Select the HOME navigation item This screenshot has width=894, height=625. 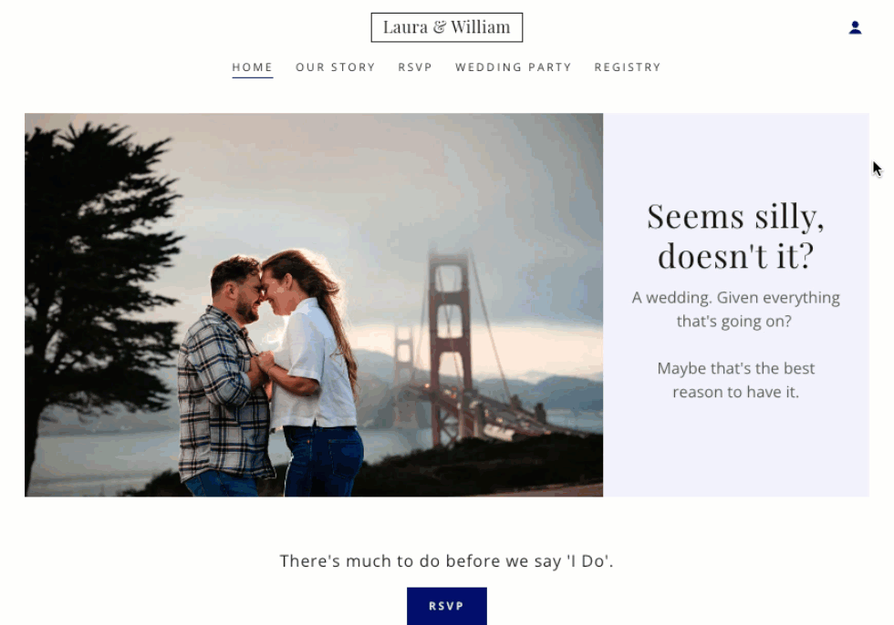pyautogui.click(x=252, y=67)
